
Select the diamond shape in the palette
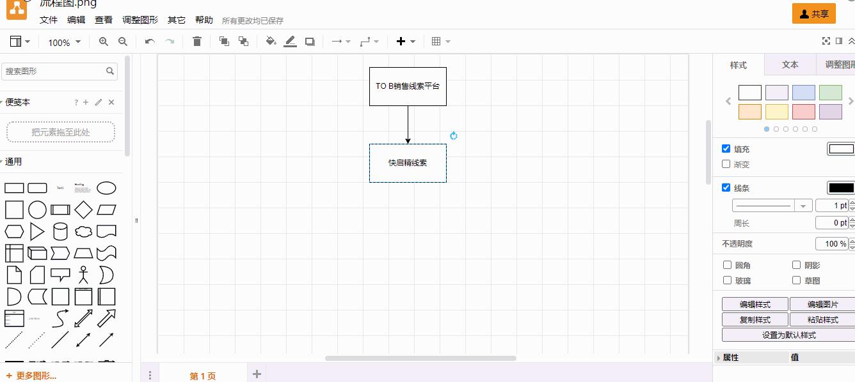pos(83,210)
